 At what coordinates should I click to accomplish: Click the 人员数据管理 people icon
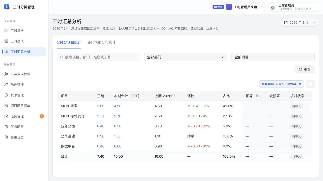(x=6, y=74)
